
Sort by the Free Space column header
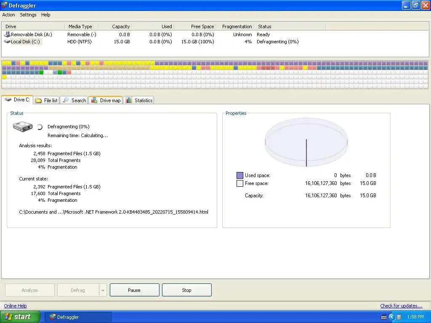pyautogui.click(x=195, y=26)
